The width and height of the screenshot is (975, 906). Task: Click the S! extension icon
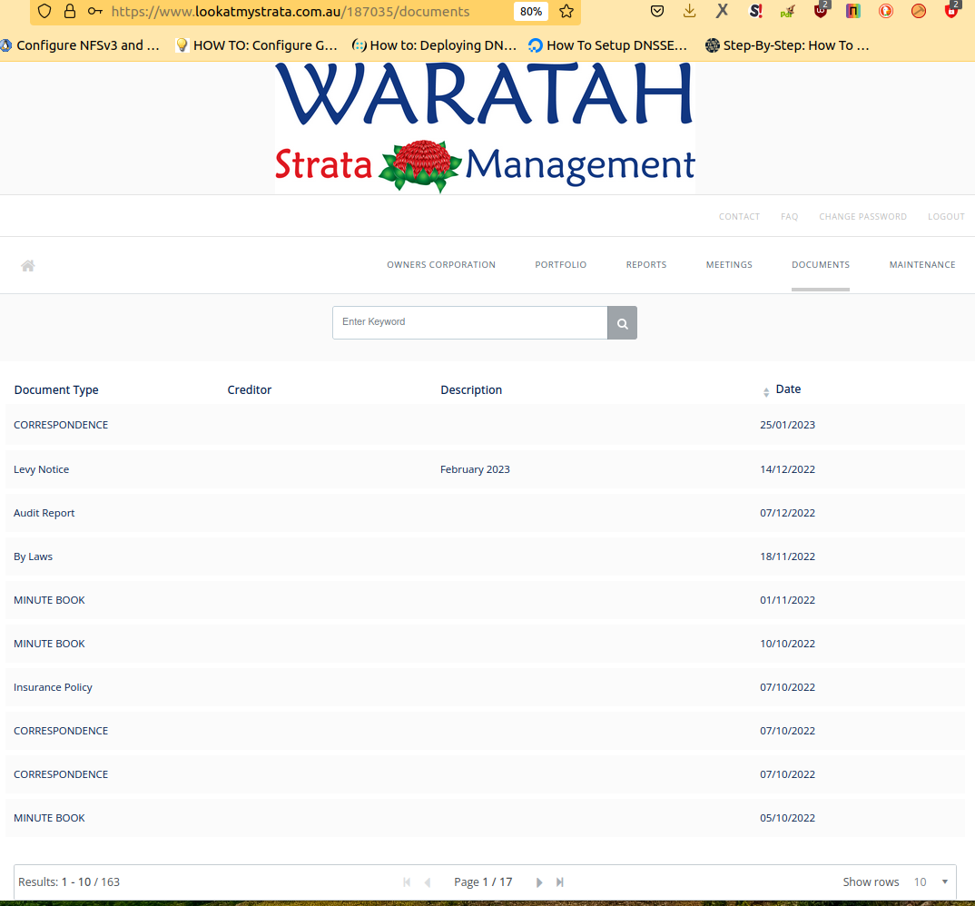tap(755, 11)
